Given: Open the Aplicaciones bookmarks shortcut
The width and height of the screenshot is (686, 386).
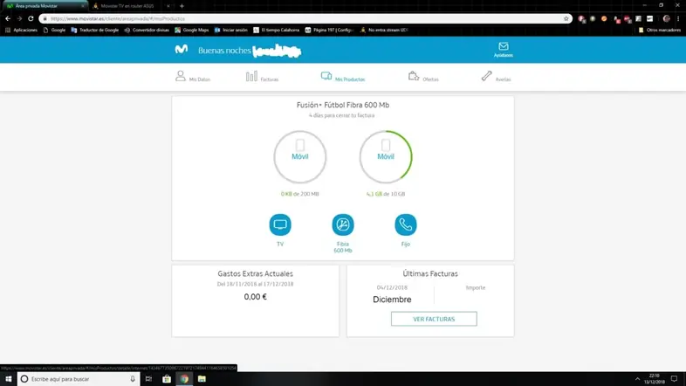Looking at the screenshot, I should pyautogui.click(x=21, y=31).
